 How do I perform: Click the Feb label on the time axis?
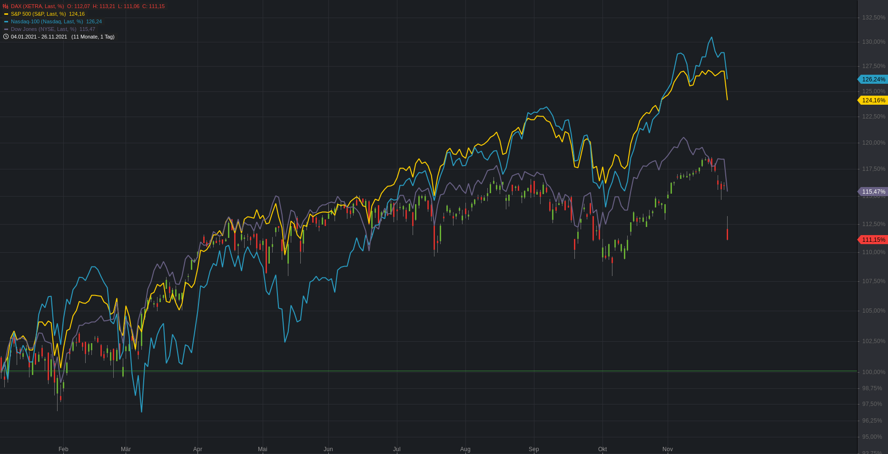(x=63, y=449)
